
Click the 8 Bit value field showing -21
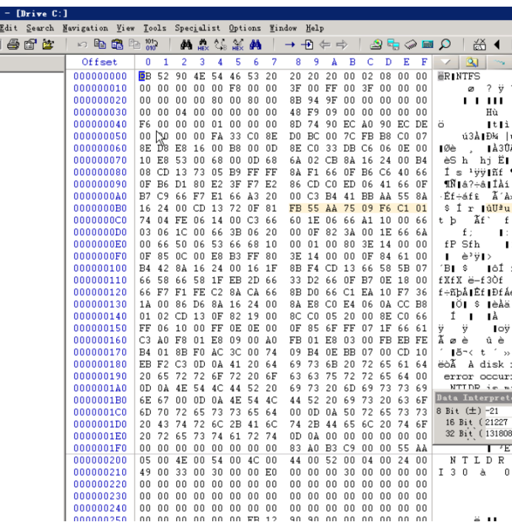(499, 411)
